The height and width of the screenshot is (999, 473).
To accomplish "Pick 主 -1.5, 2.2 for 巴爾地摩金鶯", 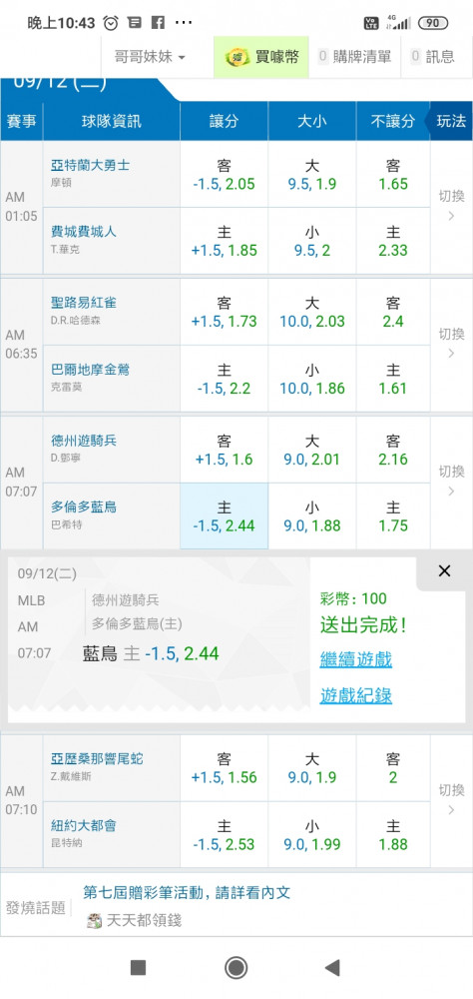I will tap(225, 379).
